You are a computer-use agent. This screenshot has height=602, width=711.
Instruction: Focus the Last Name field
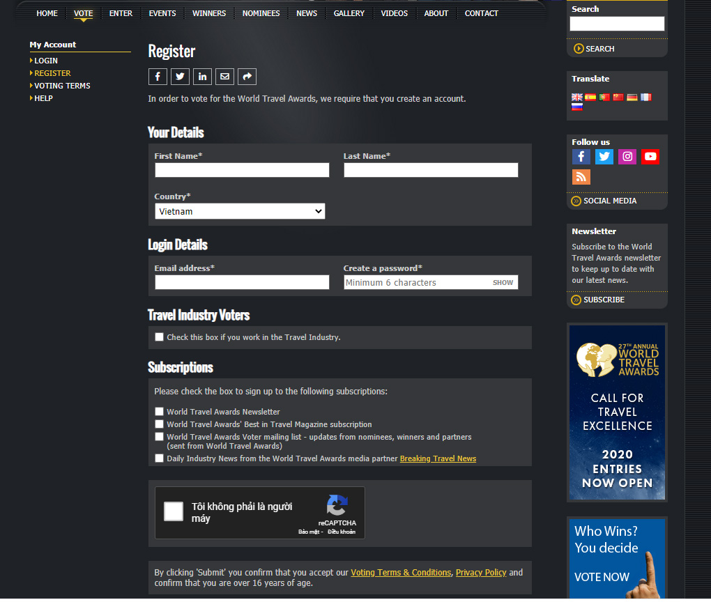(431, 170)
